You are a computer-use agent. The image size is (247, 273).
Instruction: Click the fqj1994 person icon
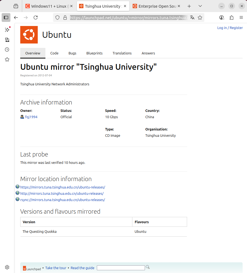coord(22,117)
